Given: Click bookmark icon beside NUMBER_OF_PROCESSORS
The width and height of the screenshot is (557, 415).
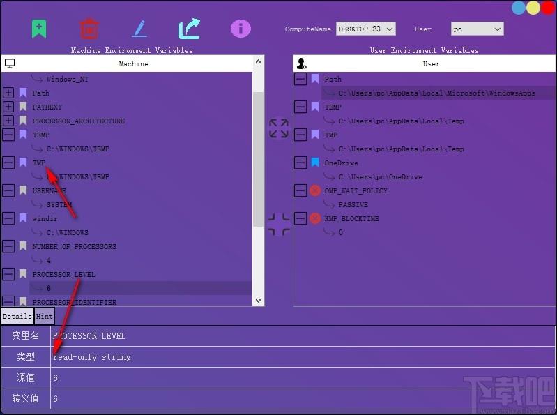Looking at the screenshot, I should click(x=23, y=246).
